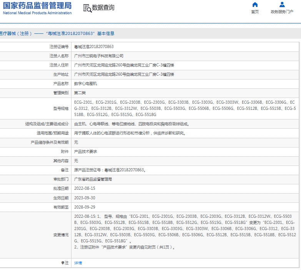Select registration number value 粤械注准20182070863
The height and width of the screenshot is (270, 301).
[94, 46]
